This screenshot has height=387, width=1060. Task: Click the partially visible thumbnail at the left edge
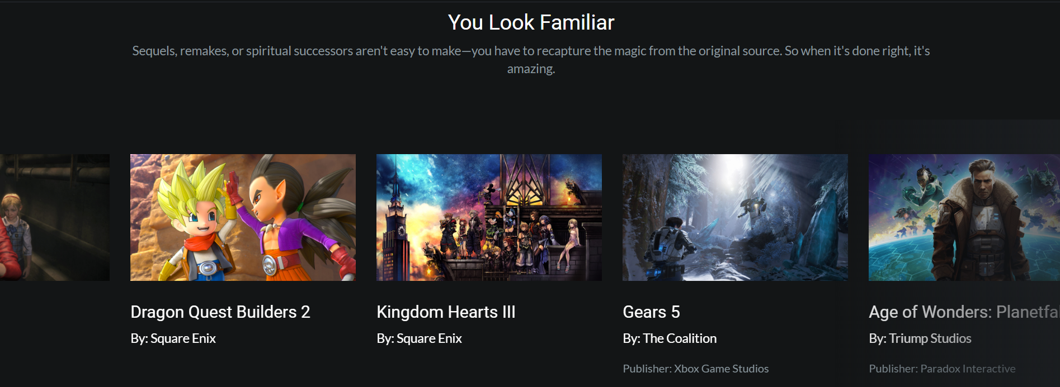click(x=55, y=217)
